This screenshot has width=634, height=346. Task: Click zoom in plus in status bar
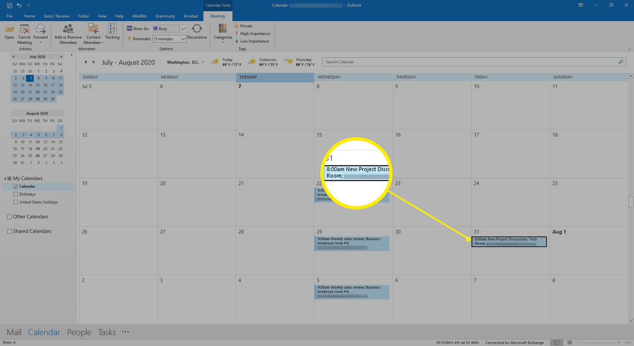tap(619, 342)
